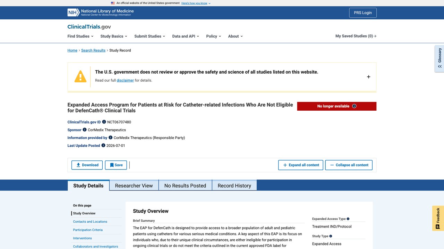Image resolution: width=444 pixels, height=249 pixels.
Task: Switch to the No Results Posted tab
Action: click(185, 185)
